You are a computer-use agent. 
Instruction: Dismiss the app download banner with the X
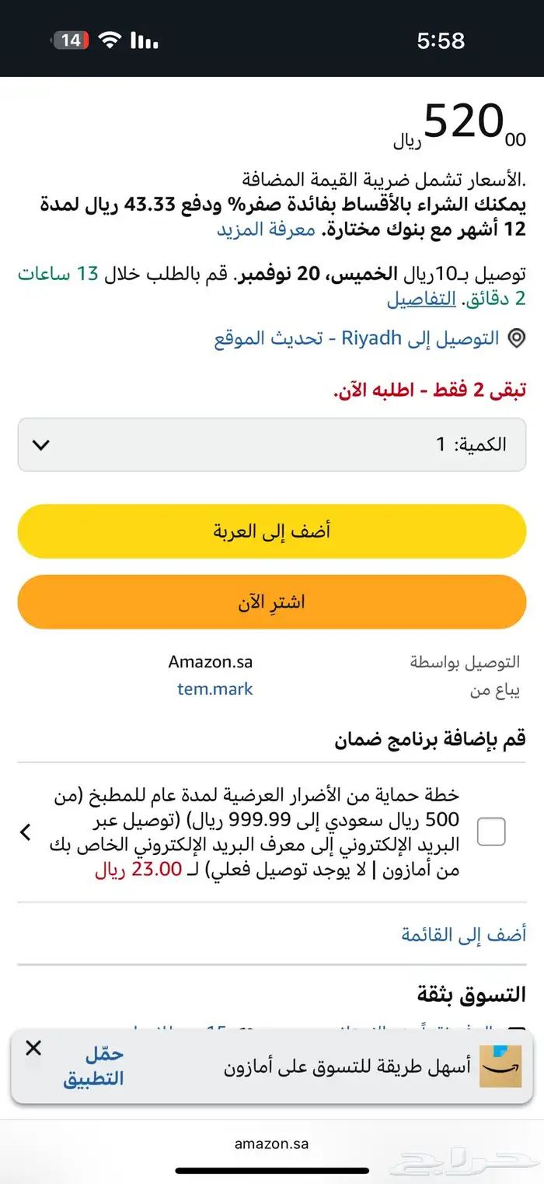click(x=33, y=1048)
